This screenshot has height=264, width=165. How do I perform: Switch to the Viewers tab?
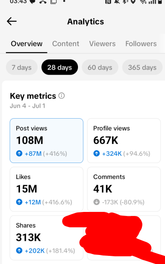102,44
